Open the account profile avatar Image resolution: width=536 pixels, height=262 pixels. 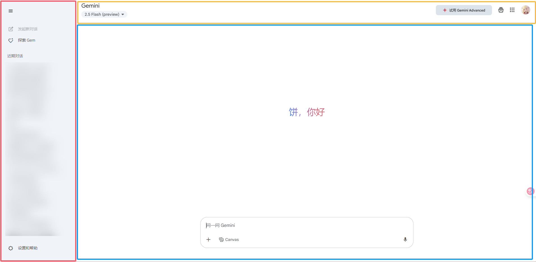(x=526, y=10)
